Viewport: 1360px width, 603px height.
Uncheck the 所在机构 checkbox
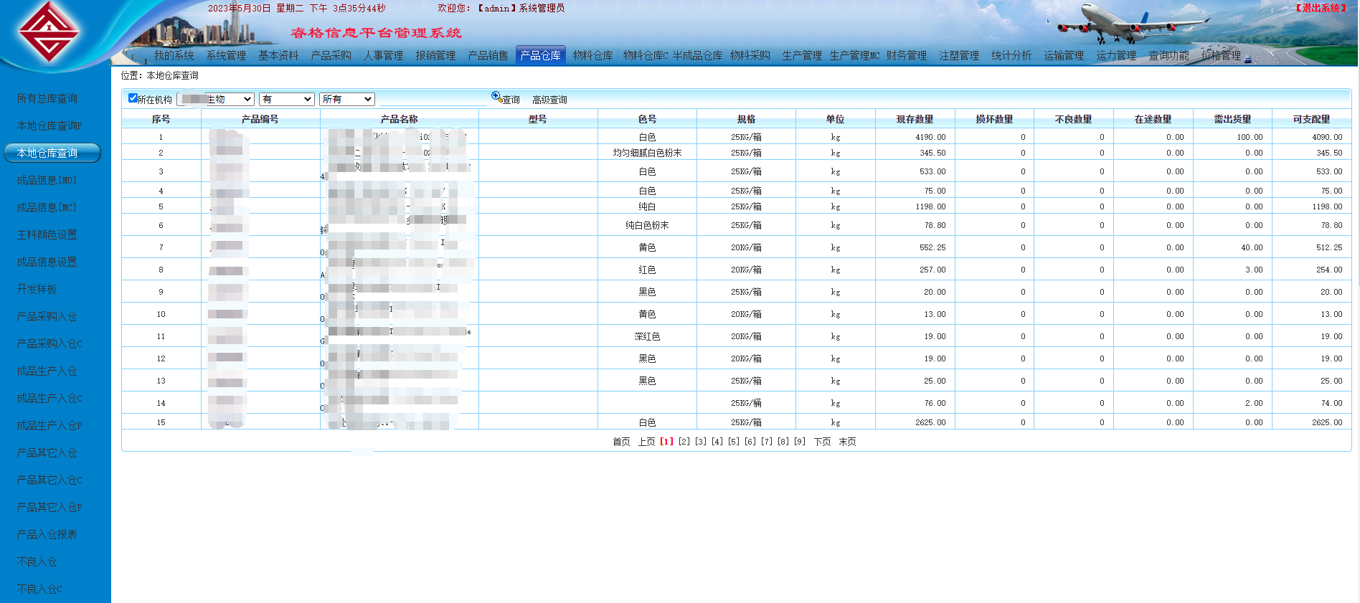pyautogui.click(x=133, y=98)
